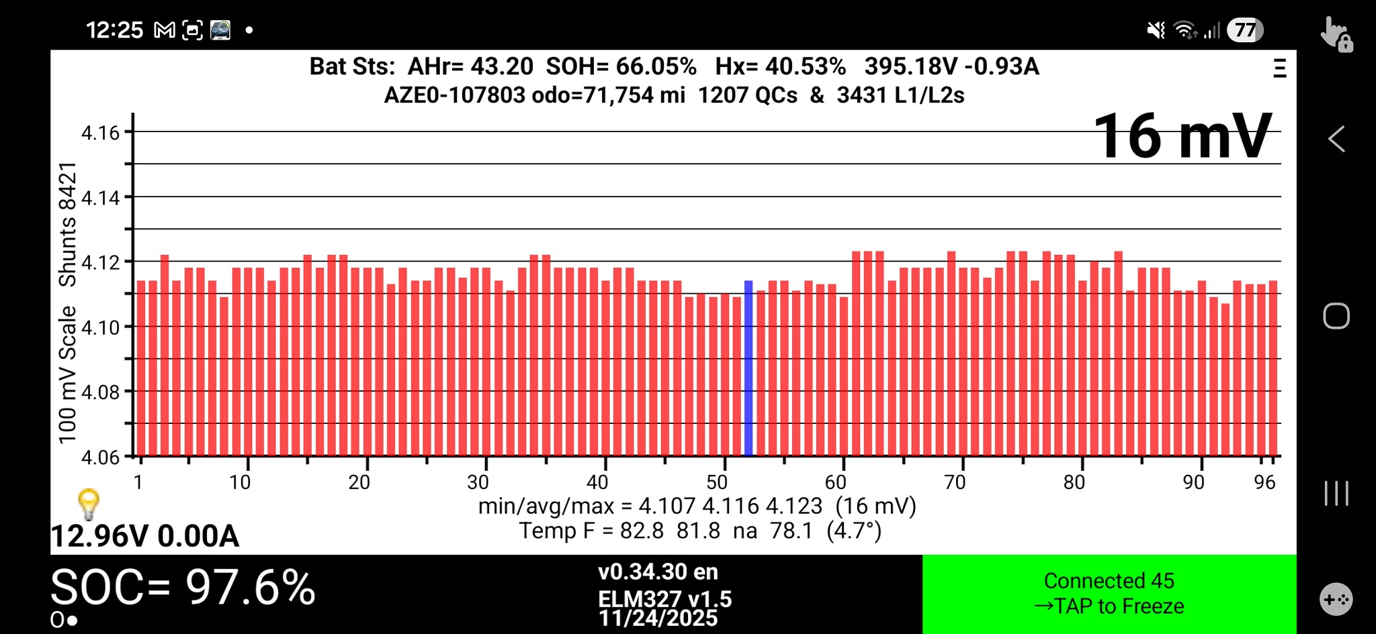
Task: Tap the large 16 mV reading
Action: [1182, 136]
